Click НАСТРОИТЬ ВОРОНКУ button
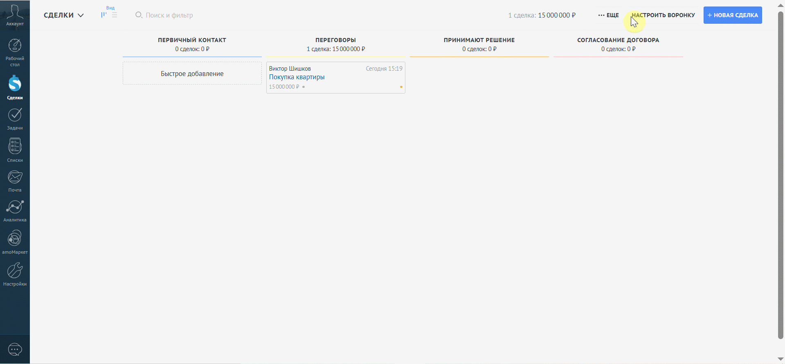 click(663, 15)
